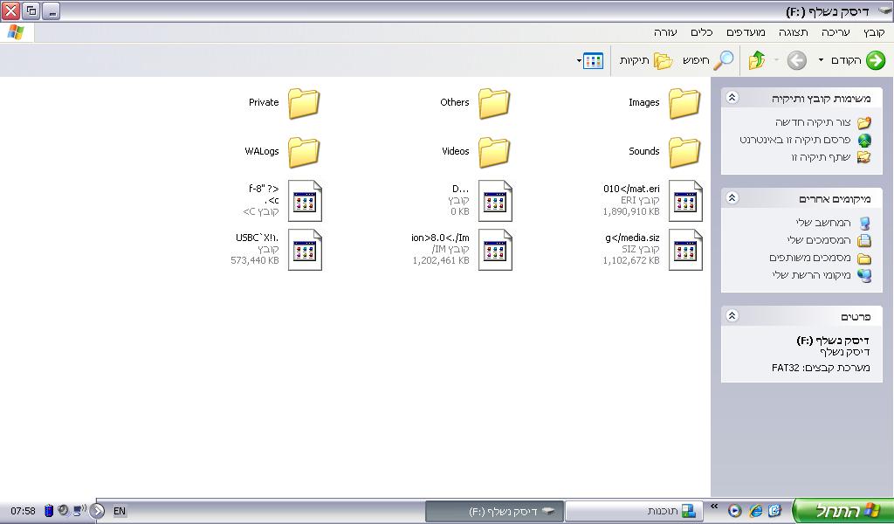Switch to the תוכנות taskbar window
894x524 pixels.
click(x=634, y=511)
